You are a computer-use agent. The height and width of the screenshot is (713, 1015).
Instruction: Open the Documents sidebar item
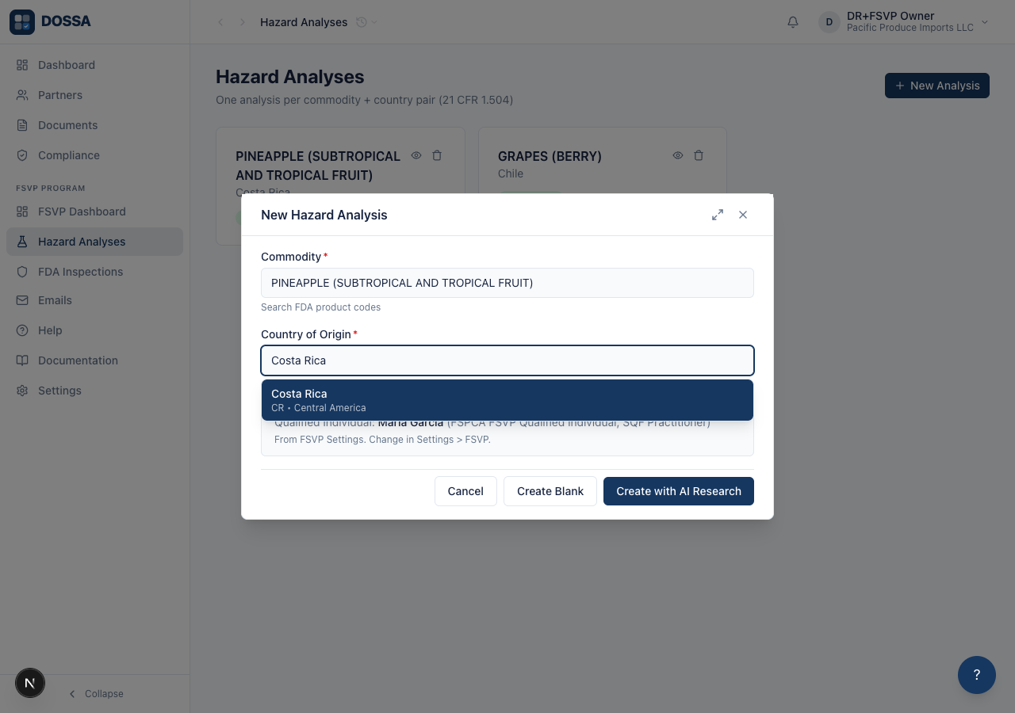94,125
